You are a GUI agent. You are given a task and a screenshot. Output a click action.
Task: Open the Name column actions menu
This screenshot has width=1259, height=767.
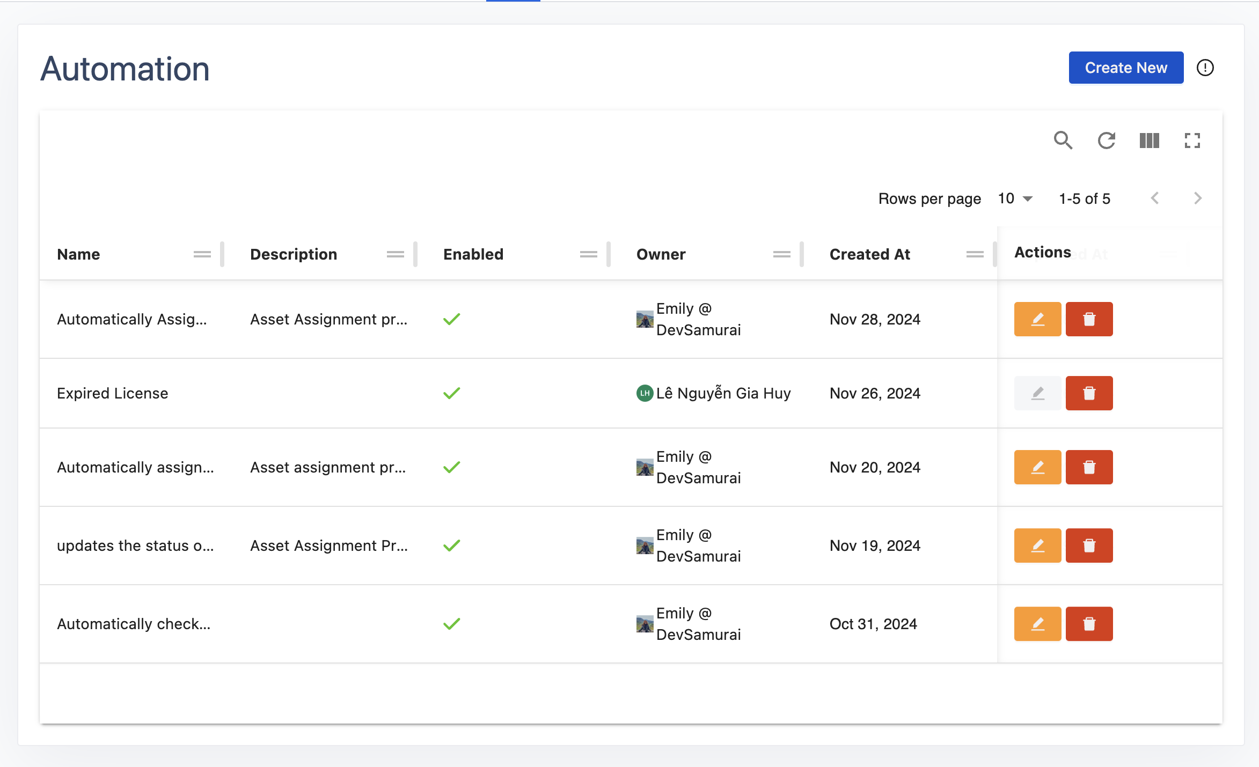pyautogui.click(x=202, y=254)
